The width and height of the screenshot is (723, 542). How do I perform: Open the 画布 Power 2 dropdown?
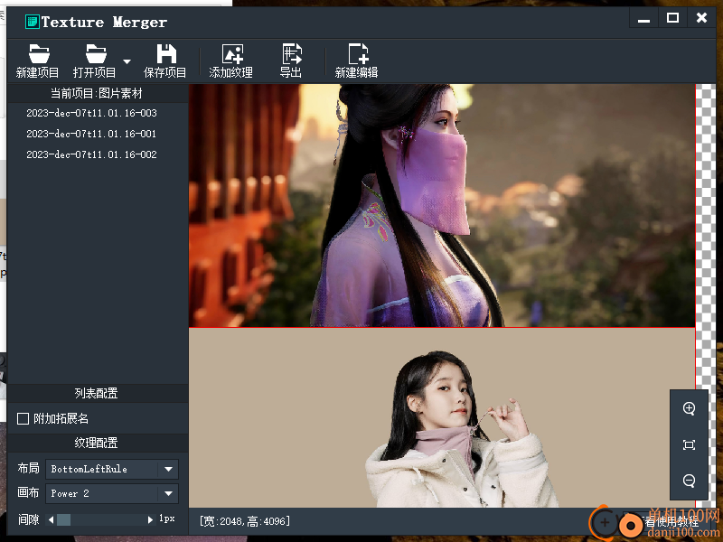(x=112, y=493)
